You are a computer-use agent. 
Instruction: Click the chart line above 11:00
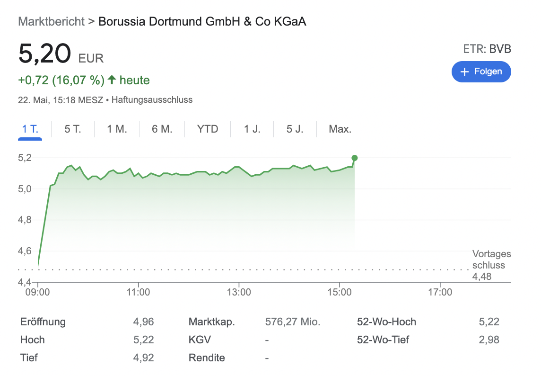[139, 173]
